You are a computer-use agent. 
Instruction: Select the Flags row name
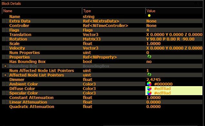(x=14, y=30)
